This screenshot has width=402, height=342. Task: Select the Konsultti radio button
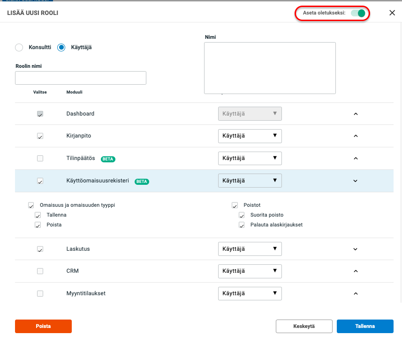(19, 47)
